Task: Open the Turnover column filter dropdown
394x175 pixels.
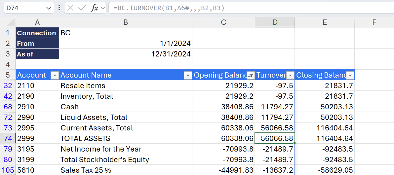Action: tap(290, 75)
